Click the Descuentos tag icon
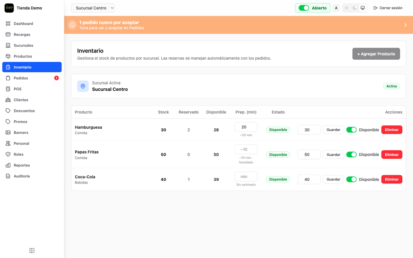The width and height of the screenshot is (413, 258). pyautogui.click(x=8, y=111)
